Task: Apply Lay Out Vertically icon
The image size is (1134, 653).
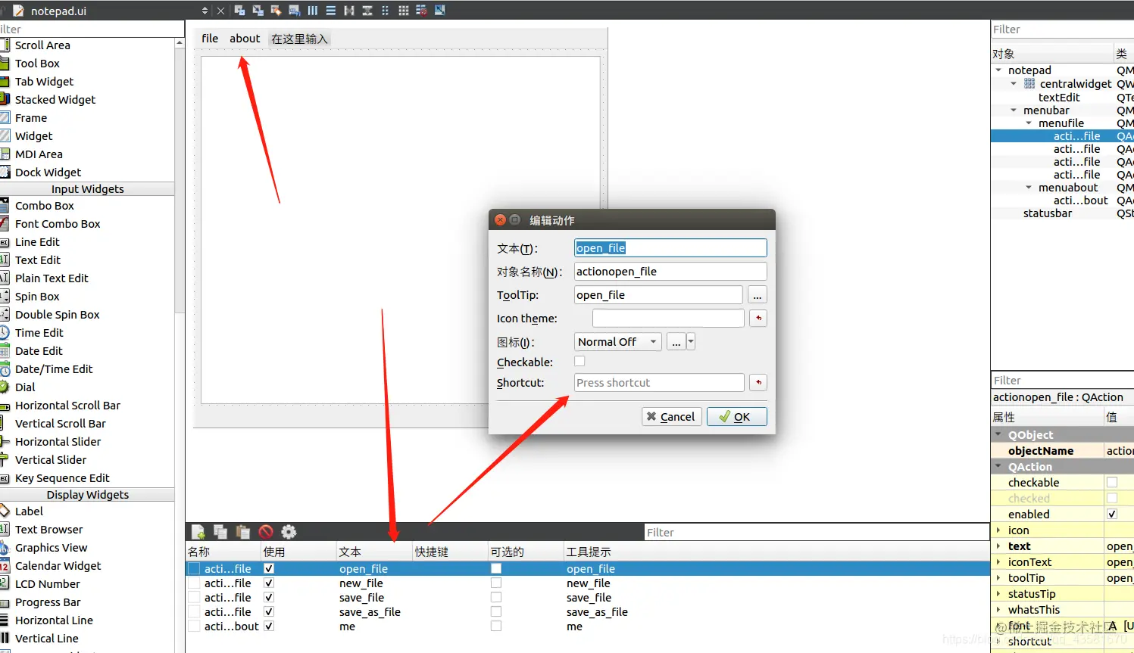Action: pyautogui.click(x=330, y=11)
